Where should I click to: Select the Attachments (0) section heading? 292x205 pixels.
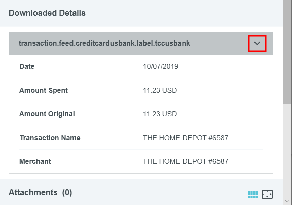pyautogui.click(x=40, y=193)
